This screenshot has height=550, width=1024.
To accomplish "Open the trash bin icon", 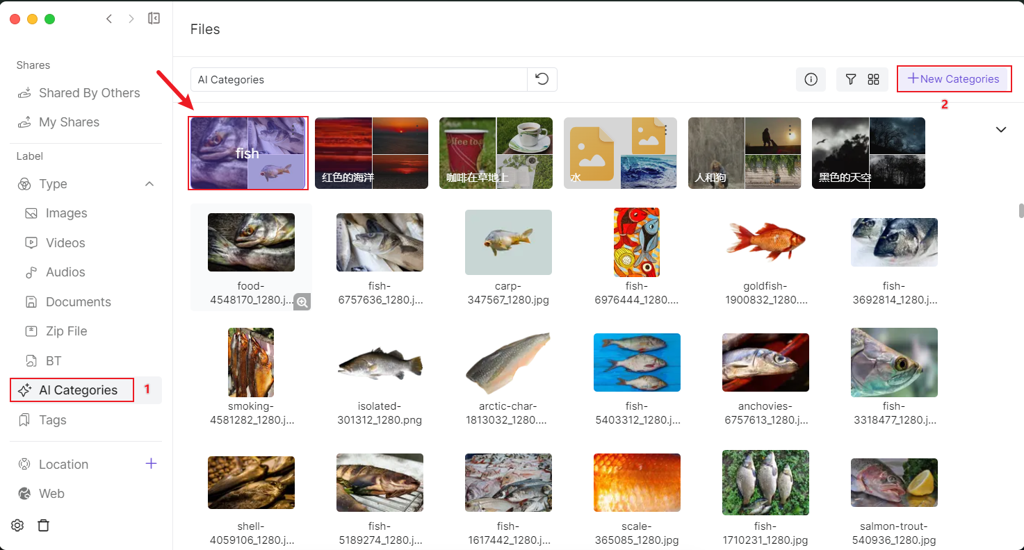I will click(x=43, y=525).
